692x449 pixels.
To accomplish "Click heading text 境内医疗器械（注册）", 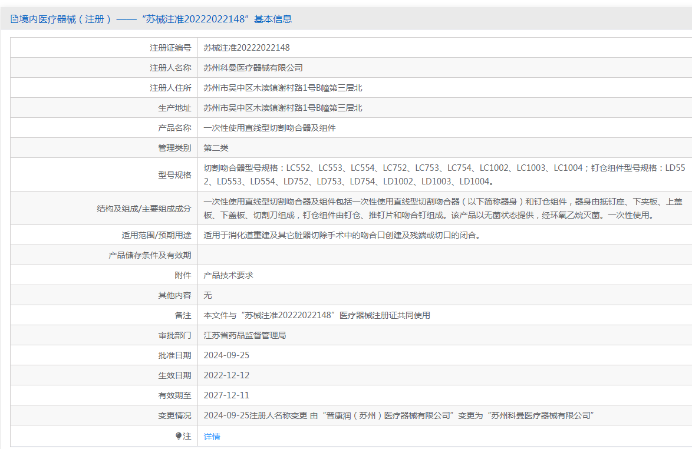I will [x=65, y=19].
